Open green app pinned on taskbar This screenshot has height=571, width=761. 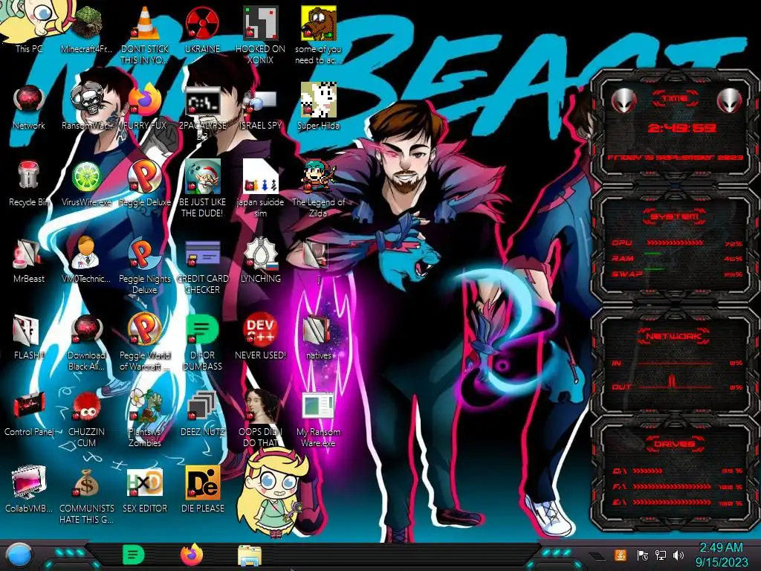134,555
